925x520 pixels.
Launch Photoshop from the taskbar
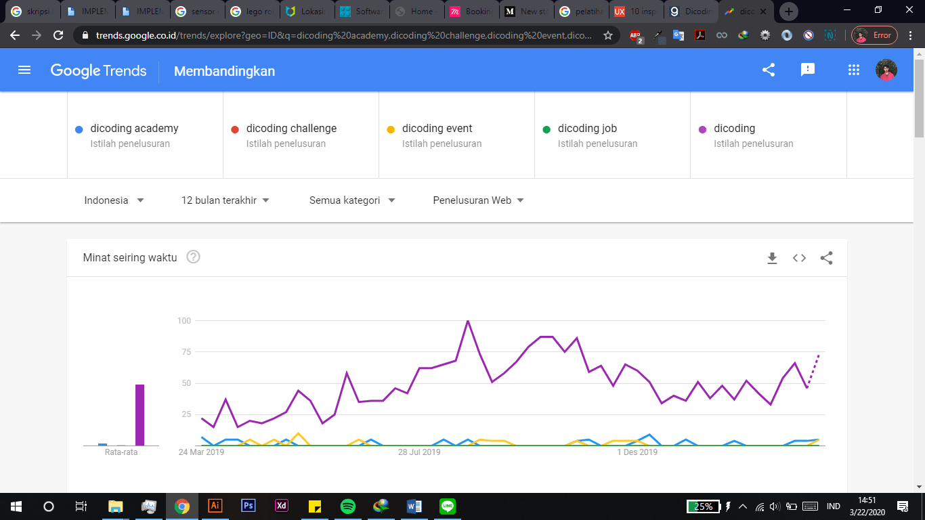click(x=248, y=506)
